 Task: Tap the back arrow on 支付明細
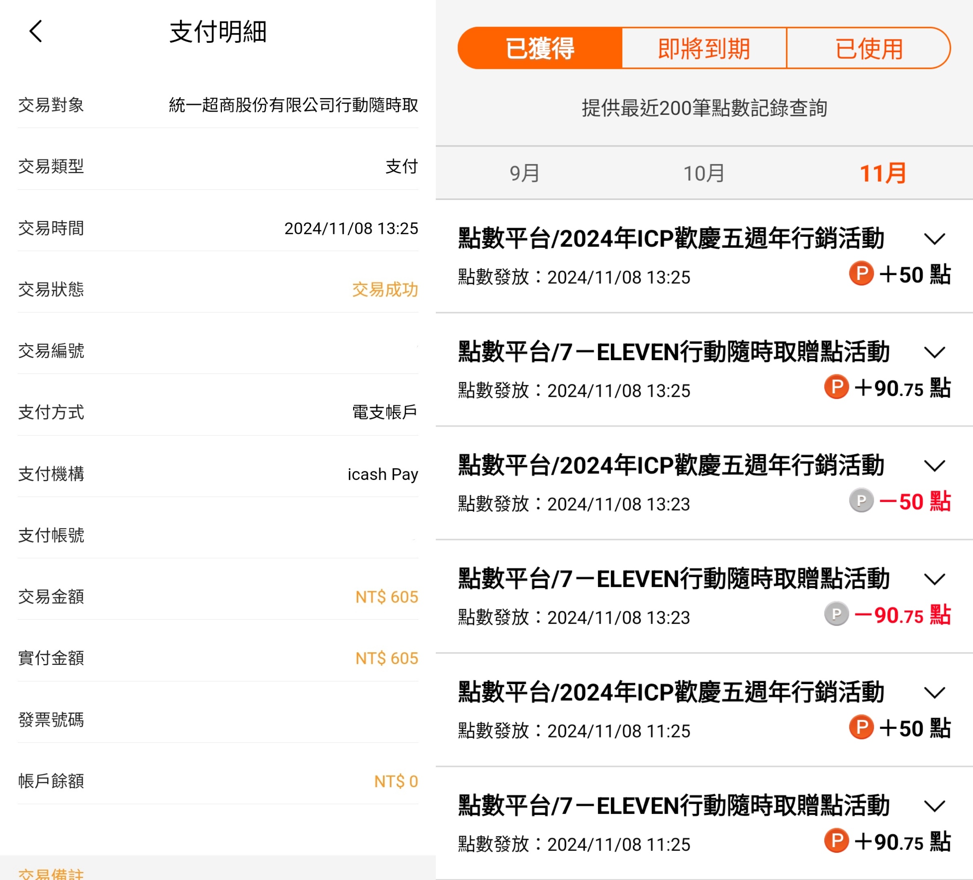36,31
